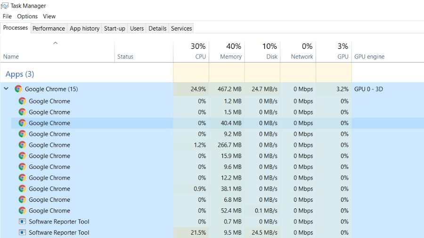Click the 0.1 MB/s disk value
This screenshot has height=238, width=424.
pyautogui.click(x=266, y=210)
